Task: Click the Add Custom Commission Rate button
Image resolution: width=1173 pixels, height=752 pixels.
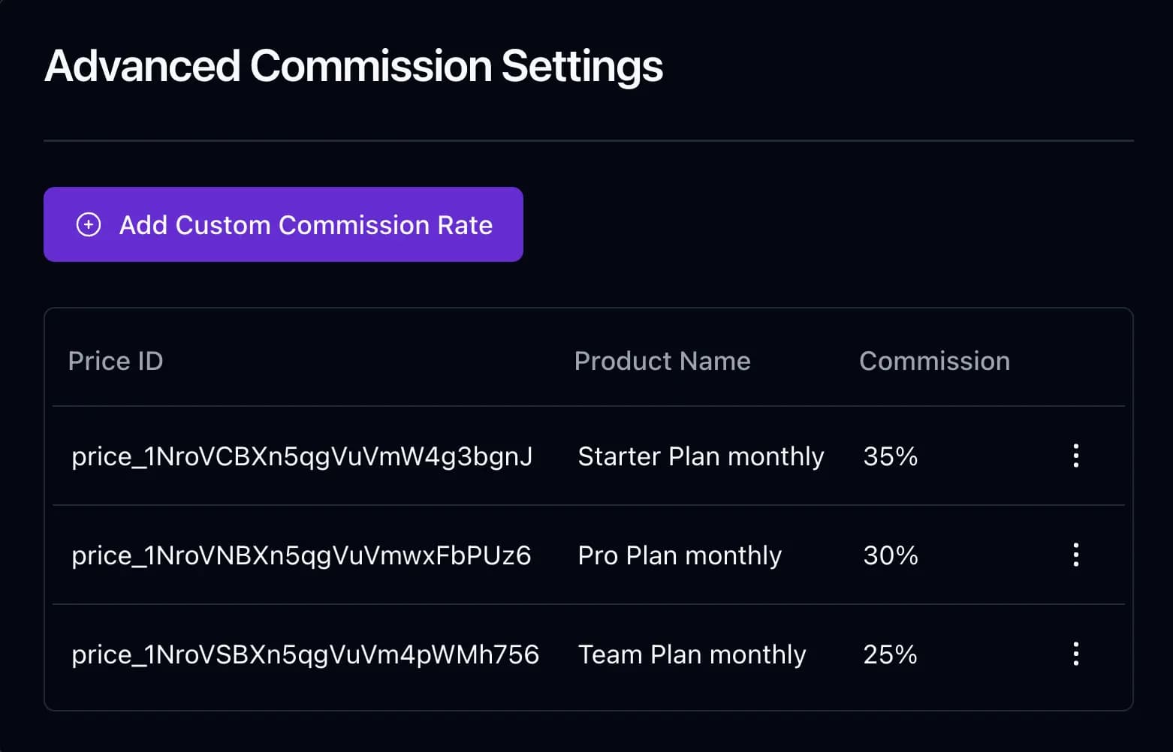Action: [283, 224]
